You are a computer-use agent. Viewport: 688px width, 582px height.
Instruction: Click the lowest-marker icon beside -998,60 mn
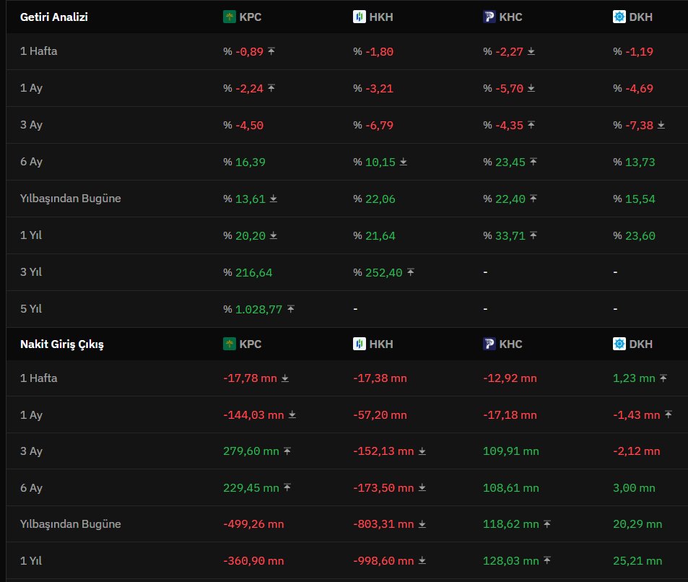point(422,560)
